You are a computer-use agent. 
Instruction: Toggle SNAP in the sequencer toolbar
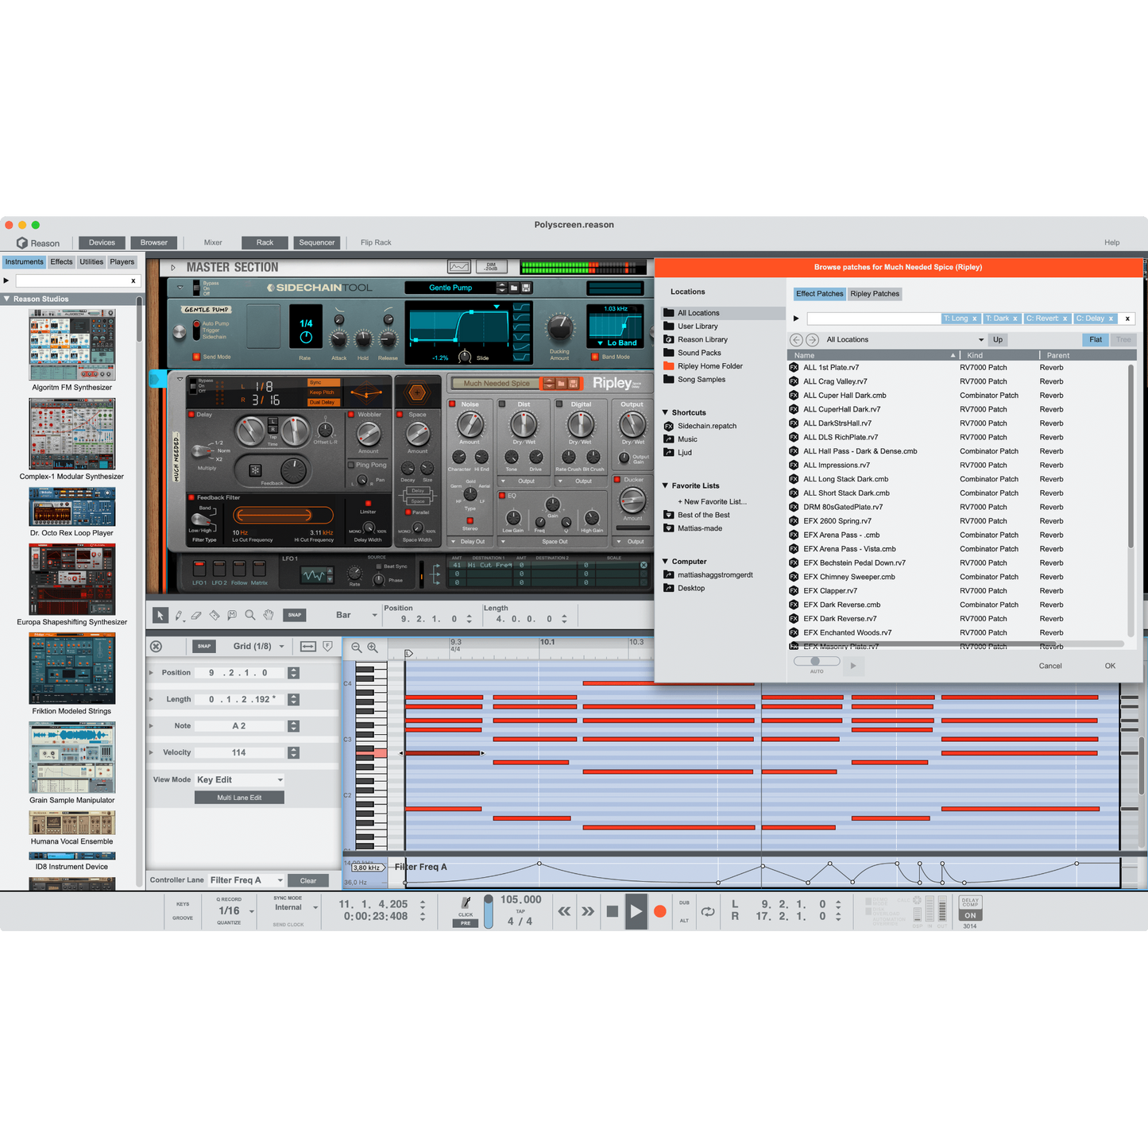click(x=294, y=615)
